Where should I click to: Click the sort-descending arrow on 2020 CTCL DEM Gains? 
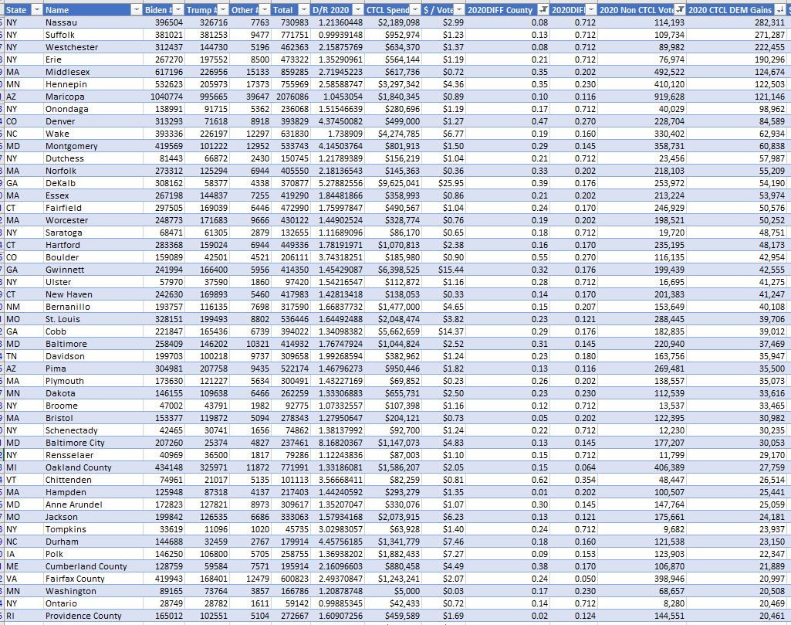pyautogui.click(x=780, y=10)
